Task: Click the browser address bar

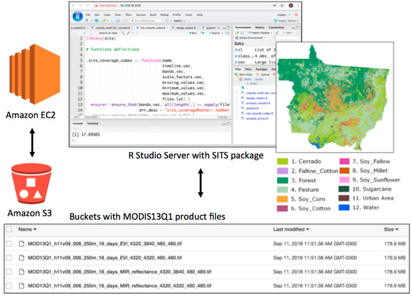Action: click(194, 5)
